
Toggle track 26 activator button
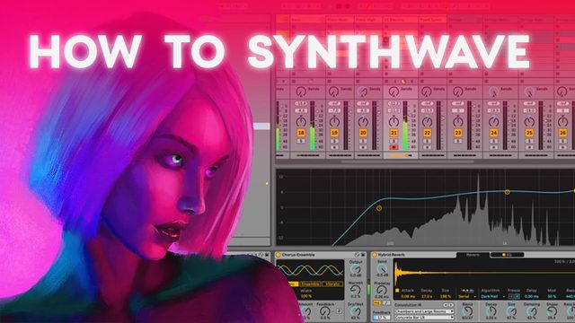pos(562,133)
